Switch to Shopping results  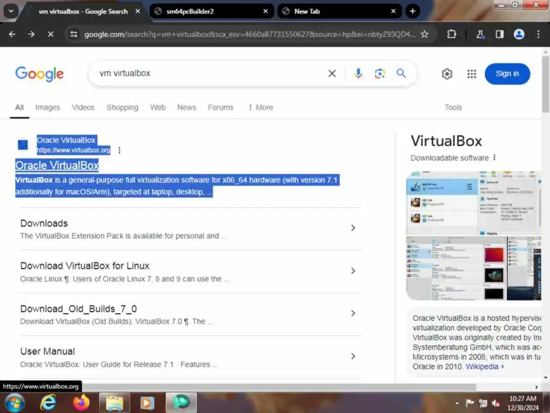(122, 108)
